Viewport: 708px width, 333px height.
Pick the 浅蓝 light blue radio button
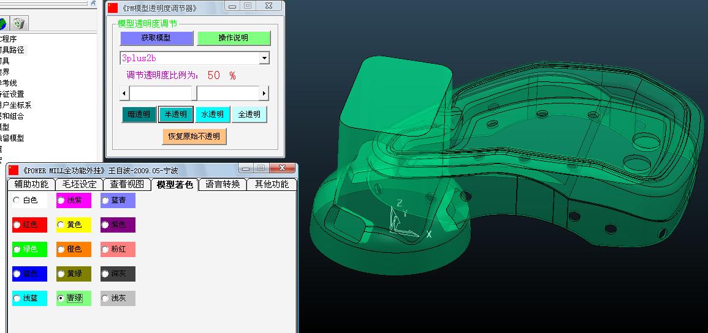click(x=17, y=298)
